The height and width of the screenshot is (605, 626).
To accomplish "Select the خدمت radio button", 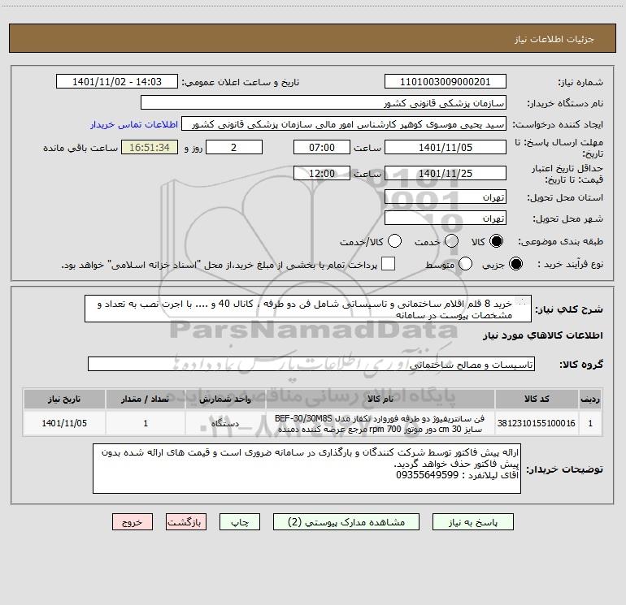I will point(451,241).
